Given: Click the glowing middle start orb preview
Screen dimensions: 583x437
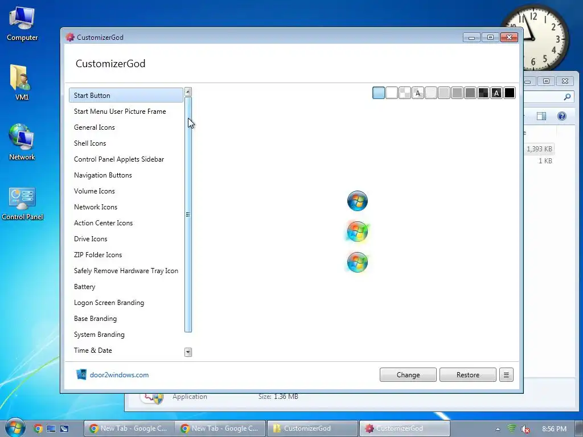Looking at the screenshot, I should (358, 232).
